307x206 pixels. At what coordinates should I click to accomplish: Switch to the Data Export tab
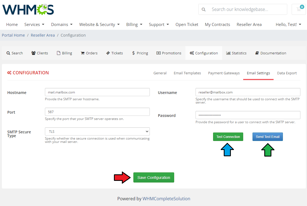(287, 73)
